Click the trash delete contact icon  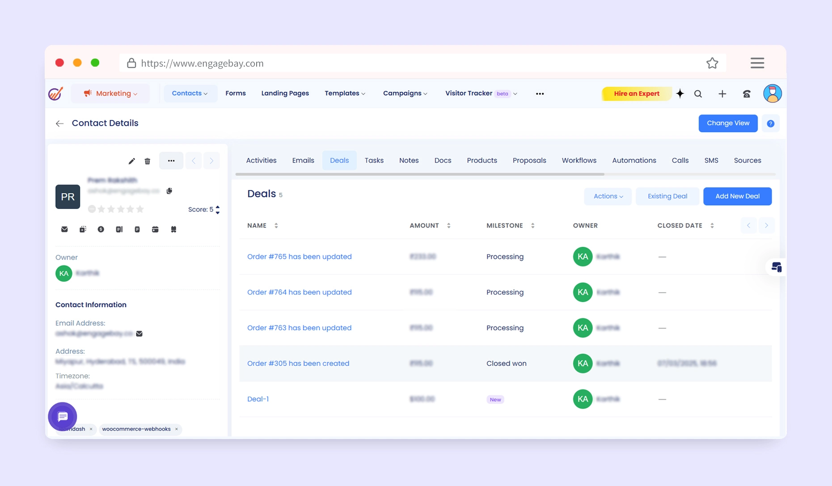pyautogui.click(x=148, y=161)
